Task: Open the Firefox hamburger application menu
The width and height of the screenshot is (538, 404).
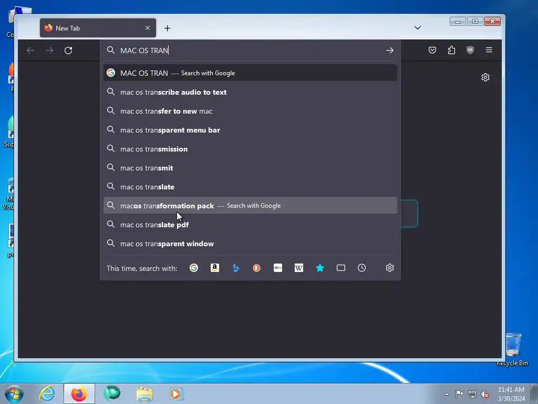Action: pyautogui.click(x=489, y=50)
